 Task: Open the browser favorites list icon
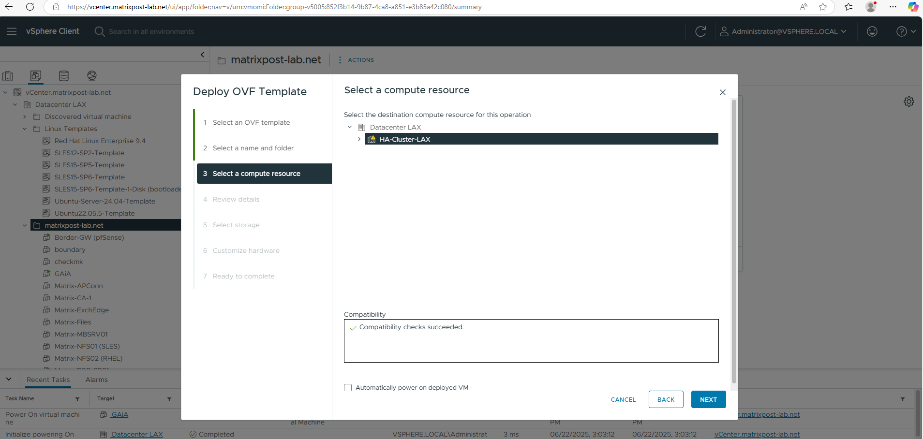(x=849, y=7)
